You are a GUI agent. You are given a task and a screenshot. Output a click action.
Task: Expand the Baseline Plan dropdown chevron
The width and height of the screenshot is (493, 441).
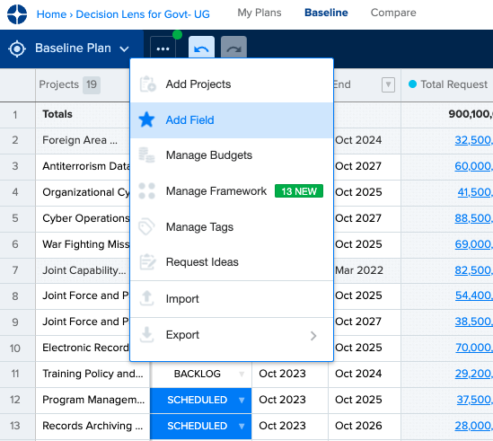125,49
